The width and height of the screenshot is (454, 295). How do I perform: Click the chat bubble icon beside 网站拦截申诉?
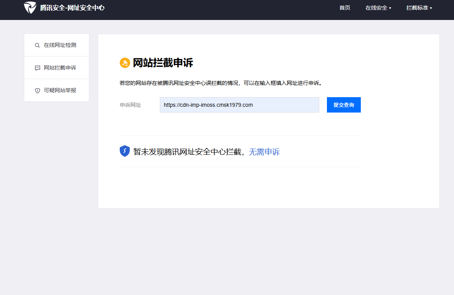(37, 68)
